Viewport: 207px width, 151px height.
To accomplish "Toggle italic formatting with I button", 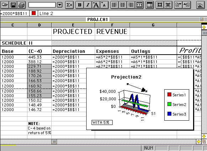I will [x=88, y=5].
